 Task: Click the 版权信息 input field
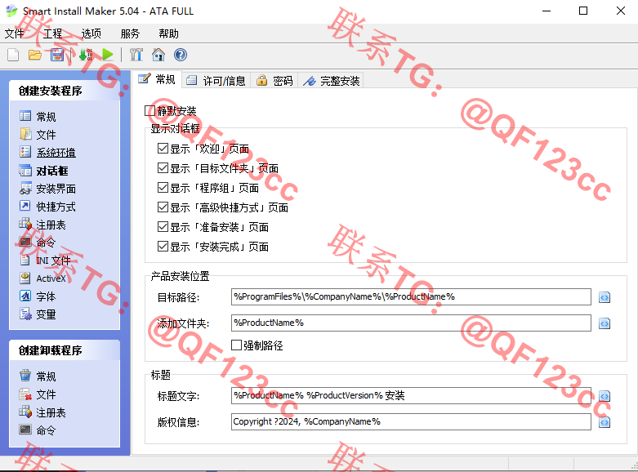click(411, 422)
